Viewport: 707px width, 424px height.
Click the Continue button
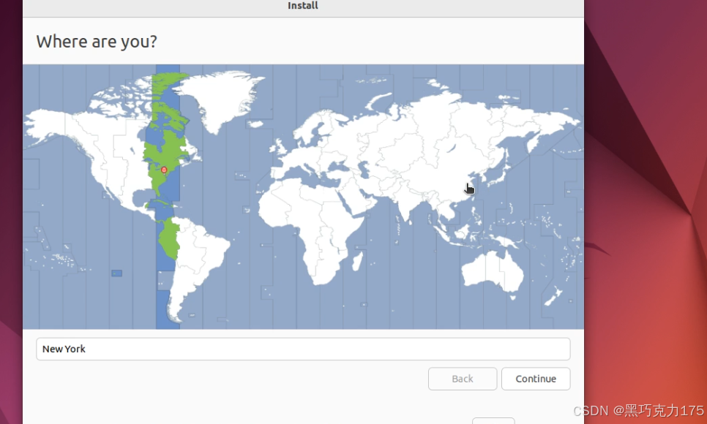point(536,379)
